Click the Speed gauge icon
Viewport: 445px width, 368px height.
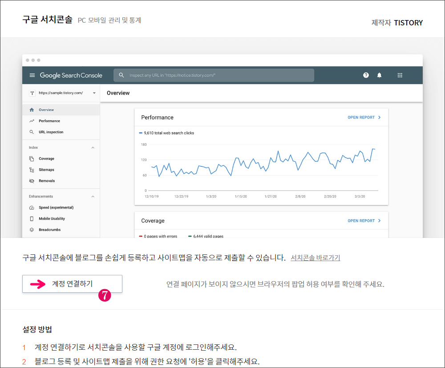click(x=32, y=208)
